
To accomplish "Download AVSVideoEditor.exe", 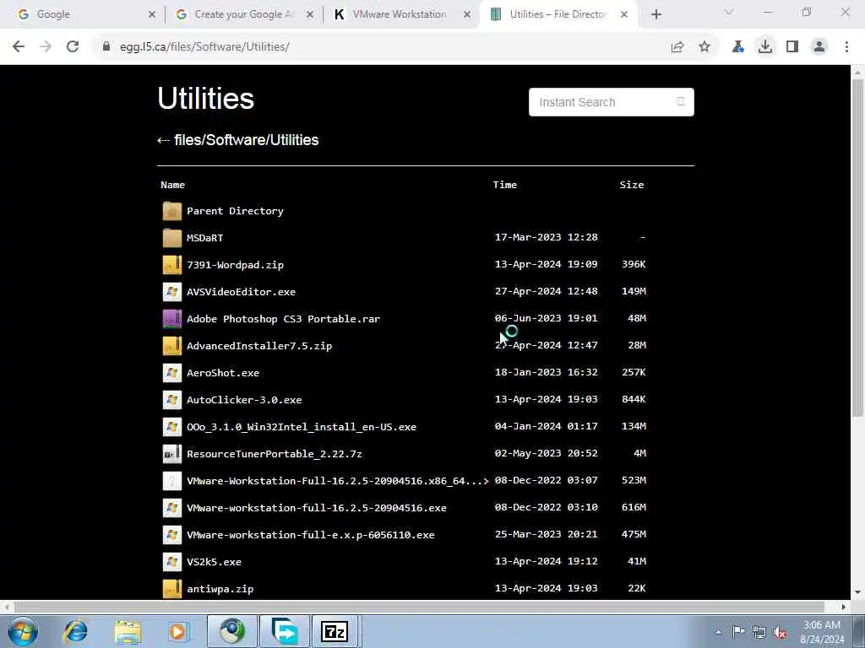I will pyautogui.click(x=241, y=292).
